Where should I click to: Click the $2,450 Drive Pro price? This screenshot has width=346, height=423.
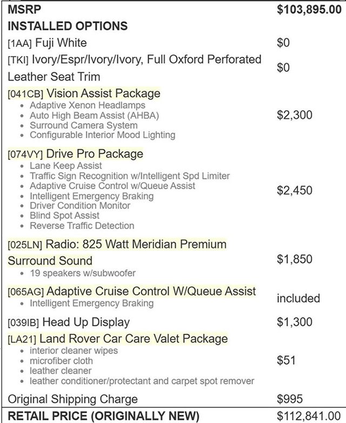point(295,190)
